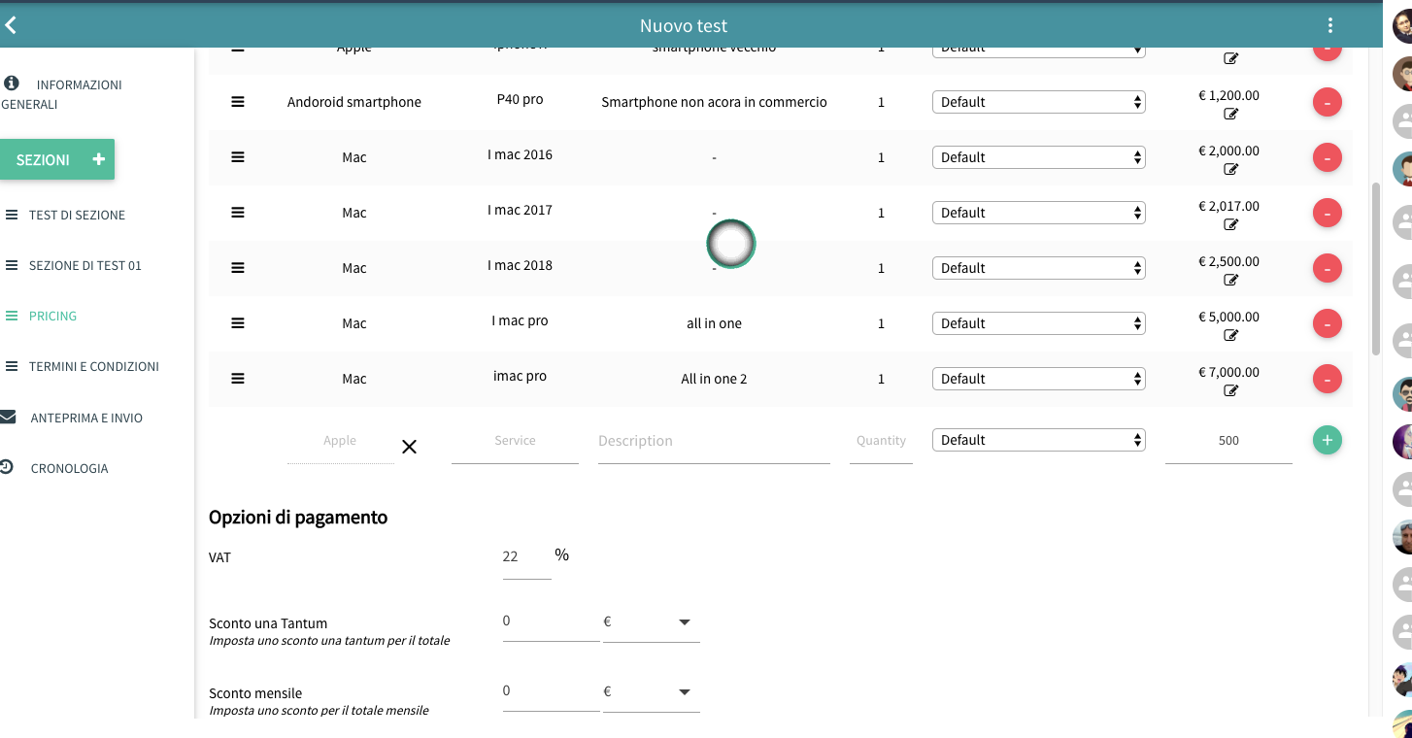Click the back arrow in header
1412x738 pixels.
click(x=12, y=26)
